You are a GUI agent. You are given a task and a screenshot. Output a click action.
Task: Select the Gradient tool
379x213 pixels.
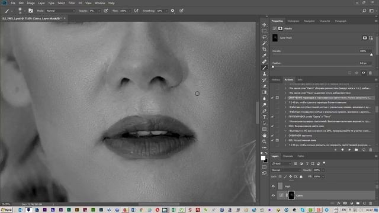click(265, 92)
